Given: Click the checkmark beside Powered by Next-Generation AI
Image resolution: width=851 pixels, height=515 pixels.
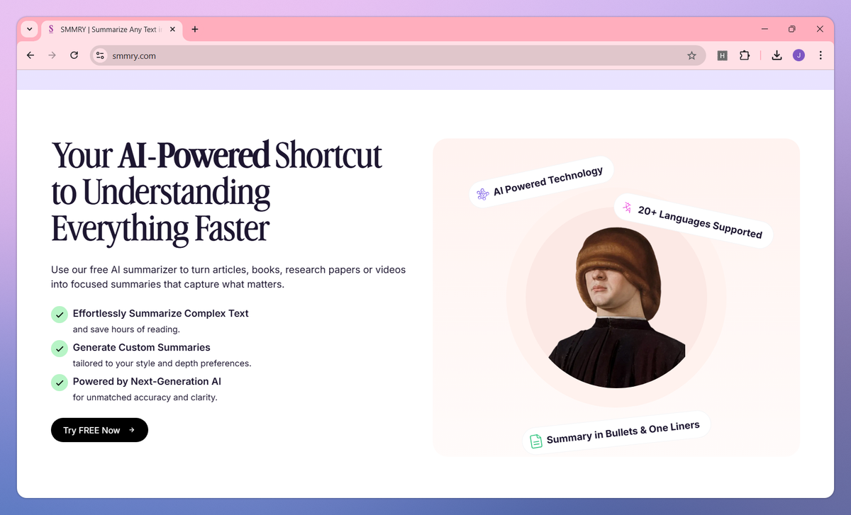Looking at the screenshot, I should [x=59, y=382].
